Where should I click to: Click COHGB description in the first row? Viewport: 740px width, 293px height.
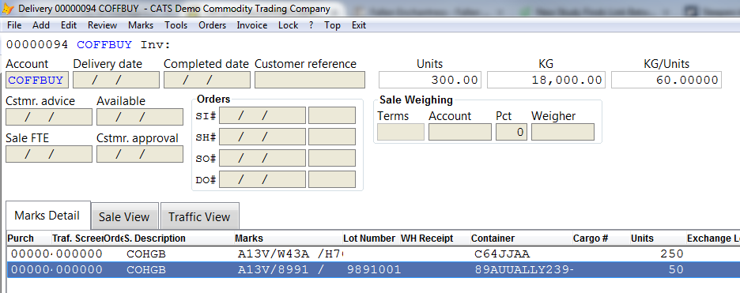pyautogui.click(x=146, y=254)
